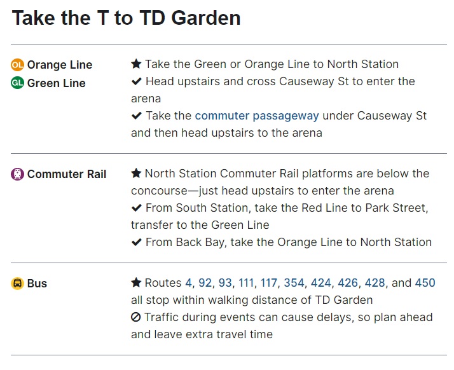The width and height of the screenshot is (454, 370).
Task: Click the Orange Line OL circle icon
Action: pyautogui.click(x=18, y=65)
